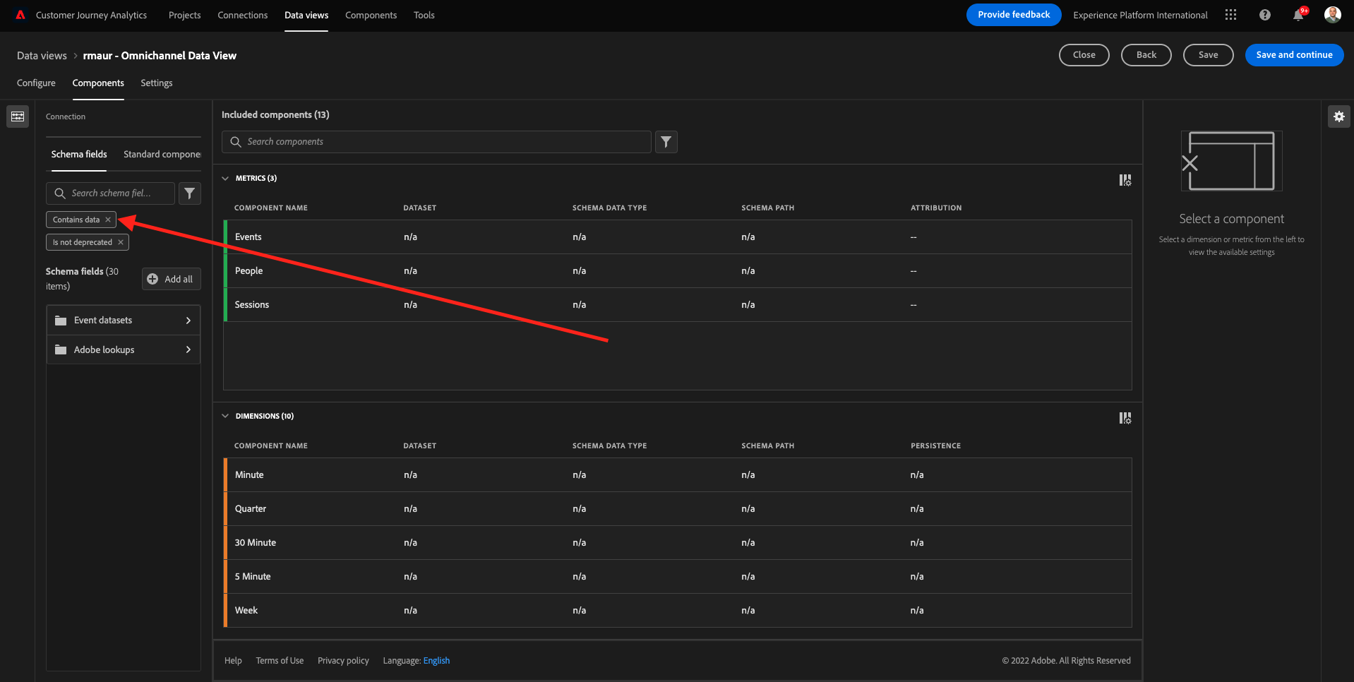1354x682 pixels.
Task: Open the Metrics column settings icon
Action: click(x=1125, y=180)
